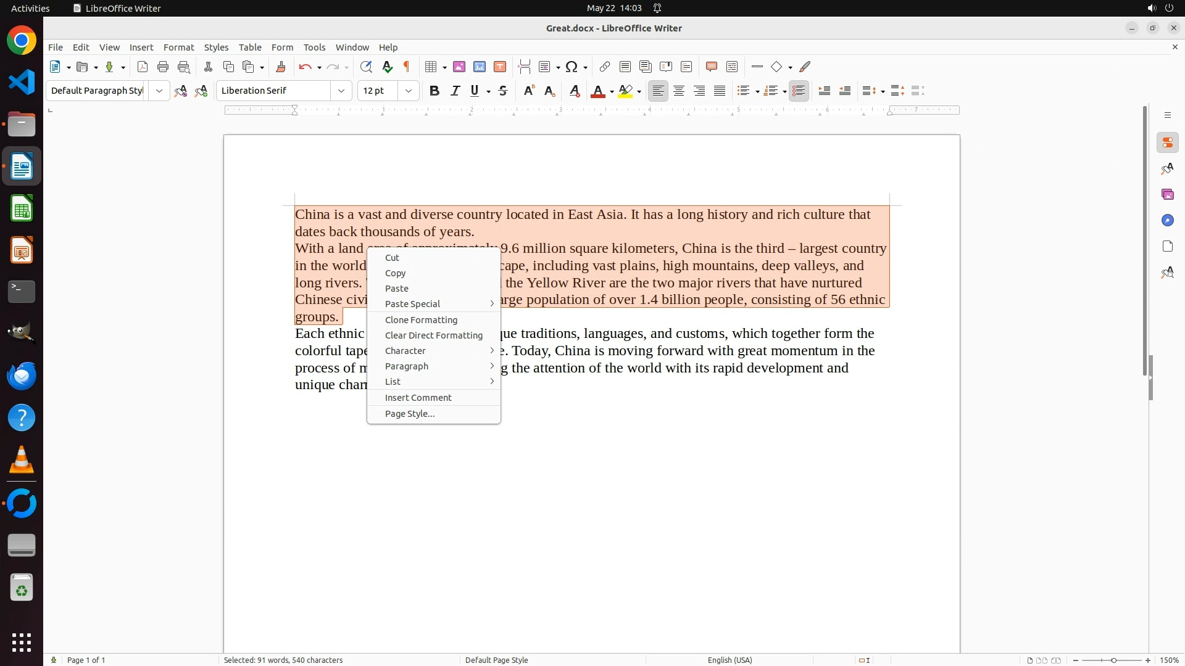Open the Navigator panel in sidebar
The image size is (1185, 666).
[1167, 220]
